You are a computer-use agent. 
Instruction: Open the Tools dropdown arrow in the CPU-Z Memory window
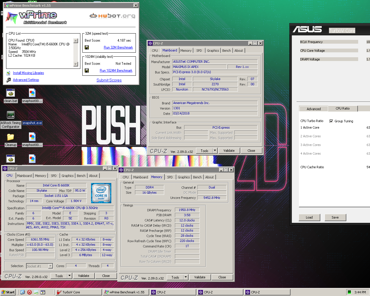186,277
